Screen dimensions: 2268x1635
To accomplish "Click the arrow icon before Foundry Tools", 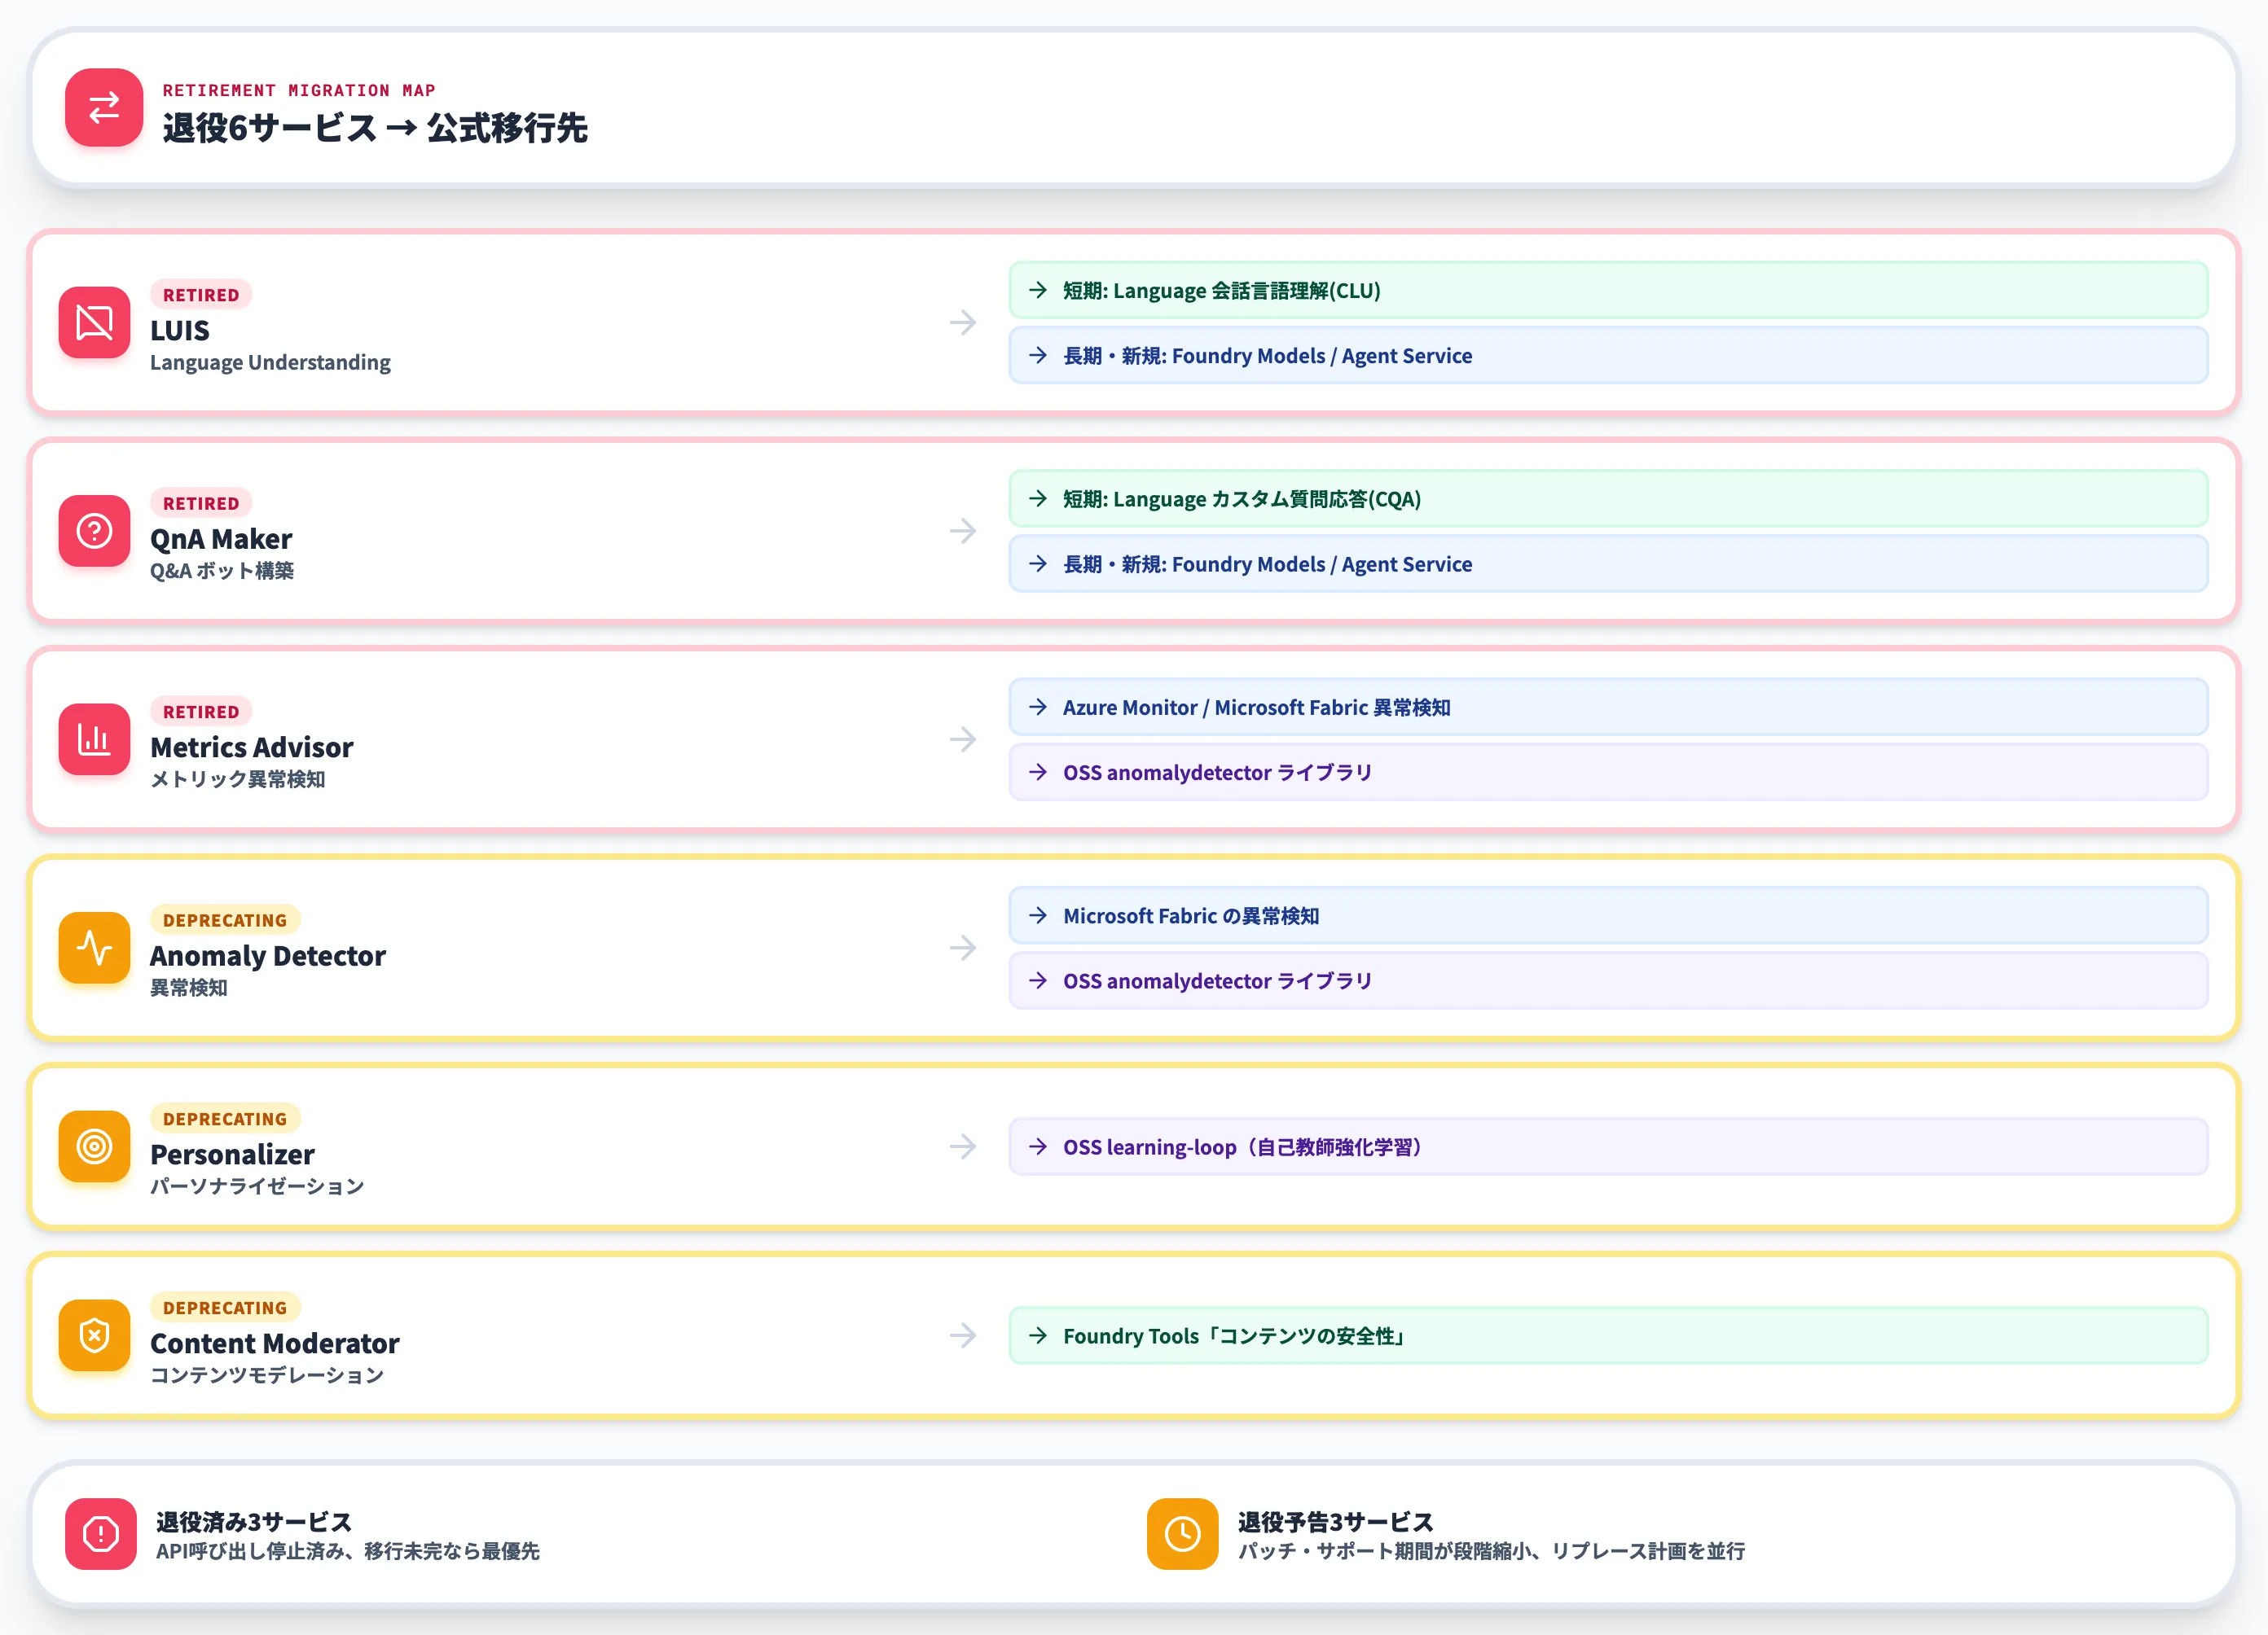I will pyautogui.click(x=1038, y=1335).
